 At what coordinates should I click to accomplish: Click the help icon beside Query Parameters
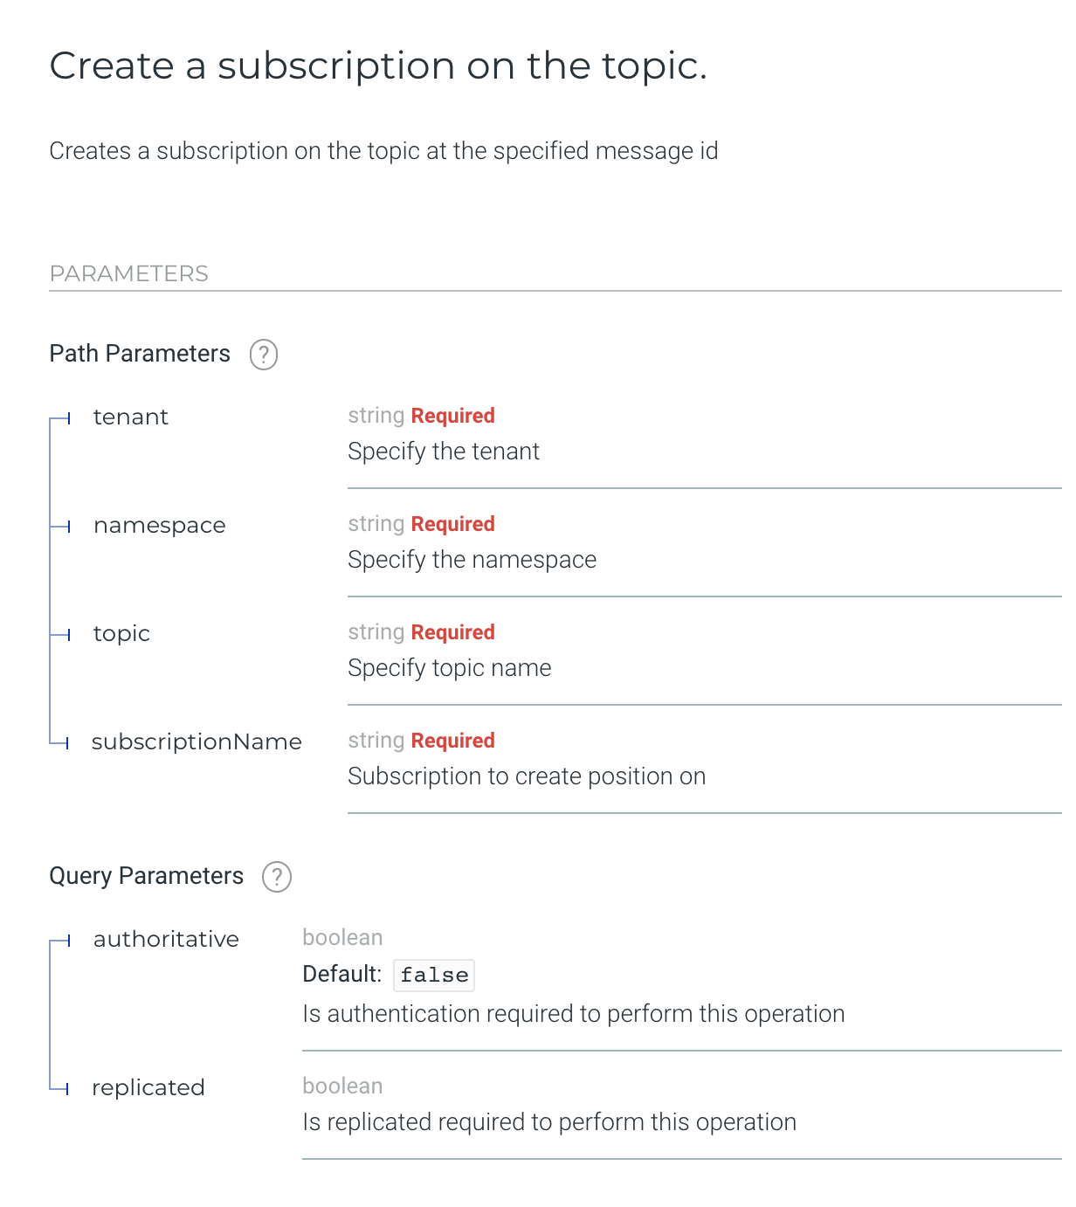click(277, 877)
